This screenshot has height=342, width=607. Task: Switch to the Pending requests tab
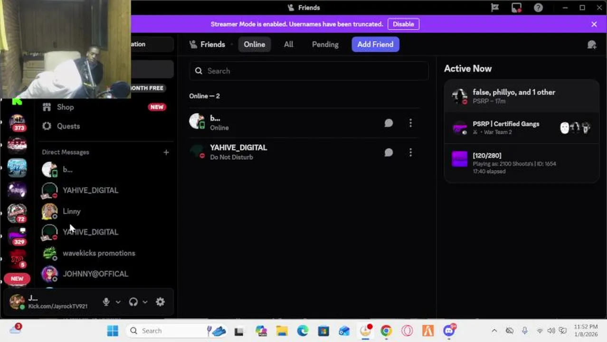tap(325, 44)
